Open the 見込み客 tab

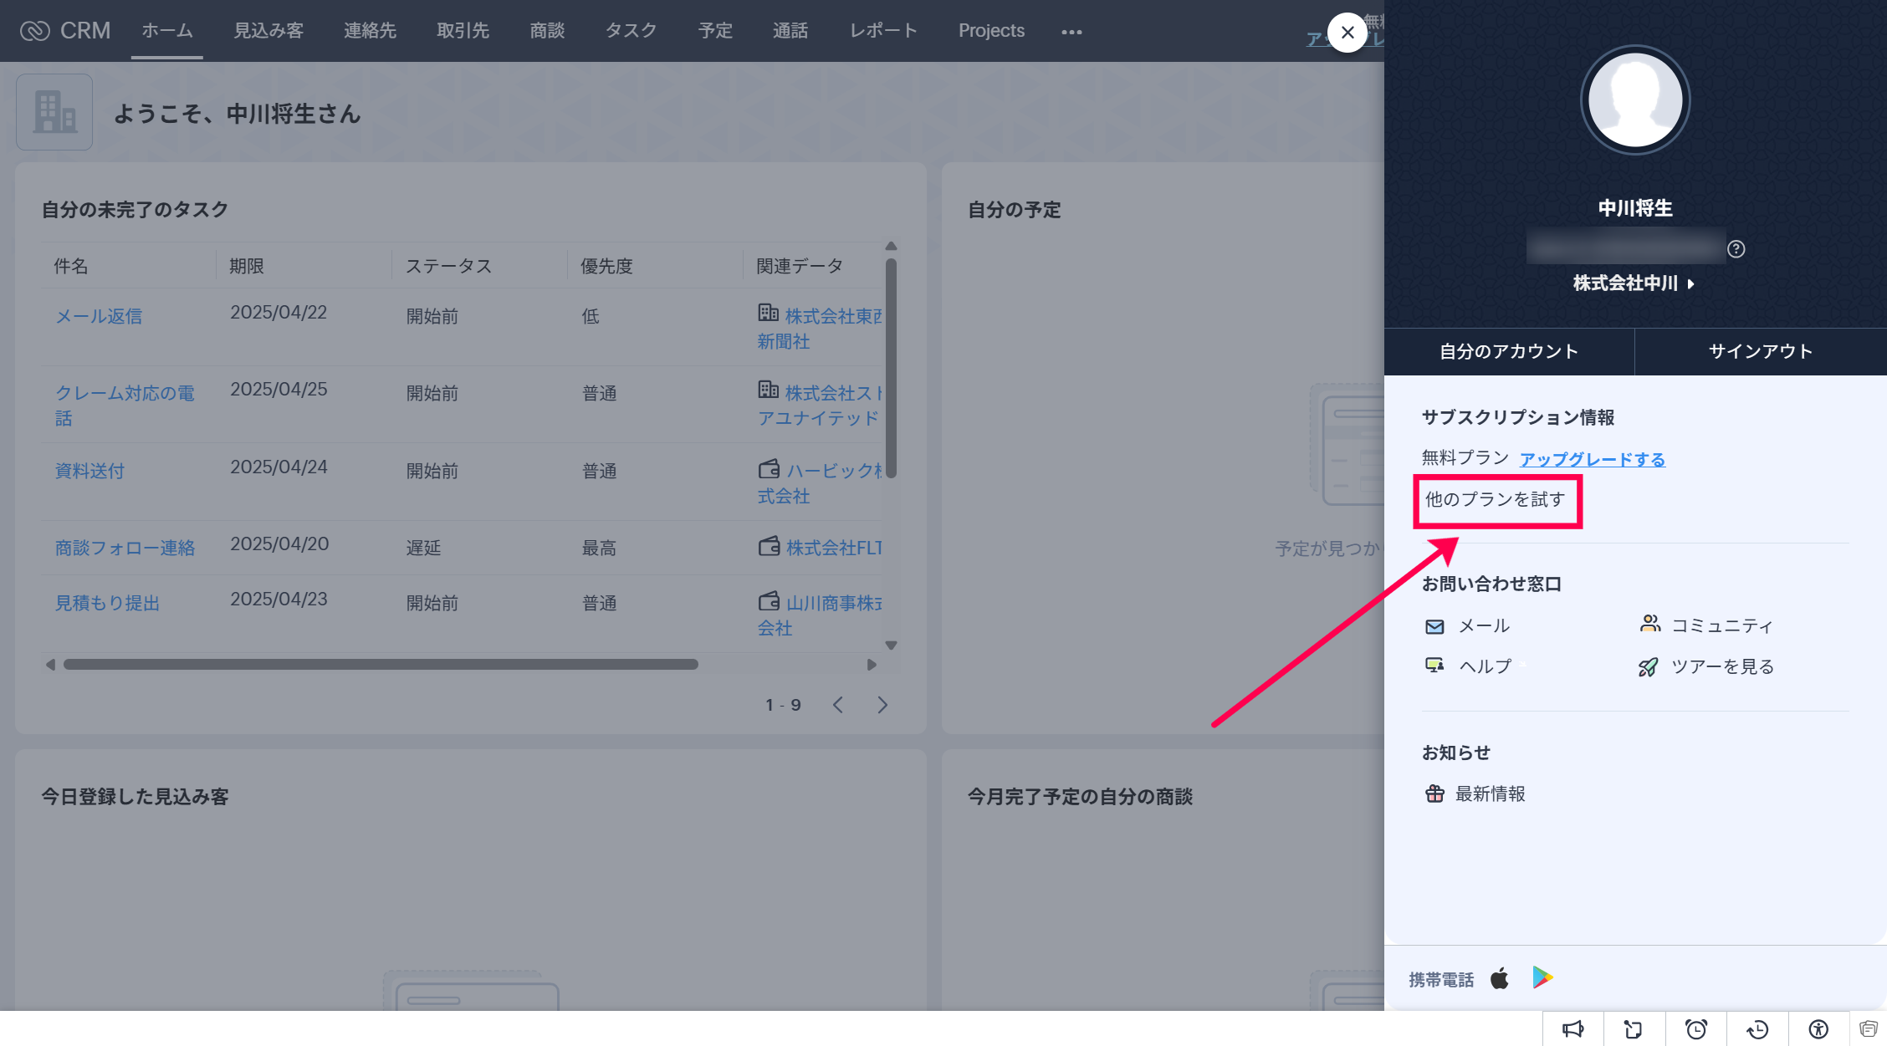click(x=268, y=31)
